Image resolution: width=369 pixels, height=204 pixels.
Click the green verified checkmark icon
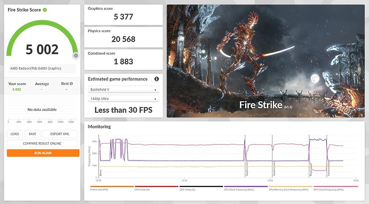(x=45, y=10)
